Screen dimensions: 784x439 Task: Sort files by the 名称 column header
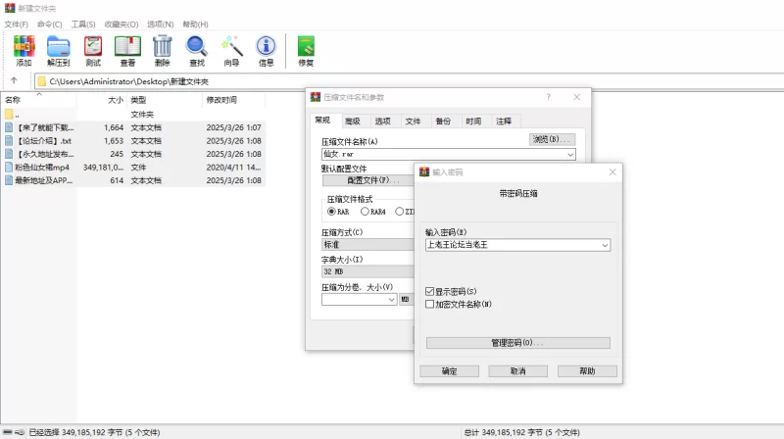click(39, 100)
